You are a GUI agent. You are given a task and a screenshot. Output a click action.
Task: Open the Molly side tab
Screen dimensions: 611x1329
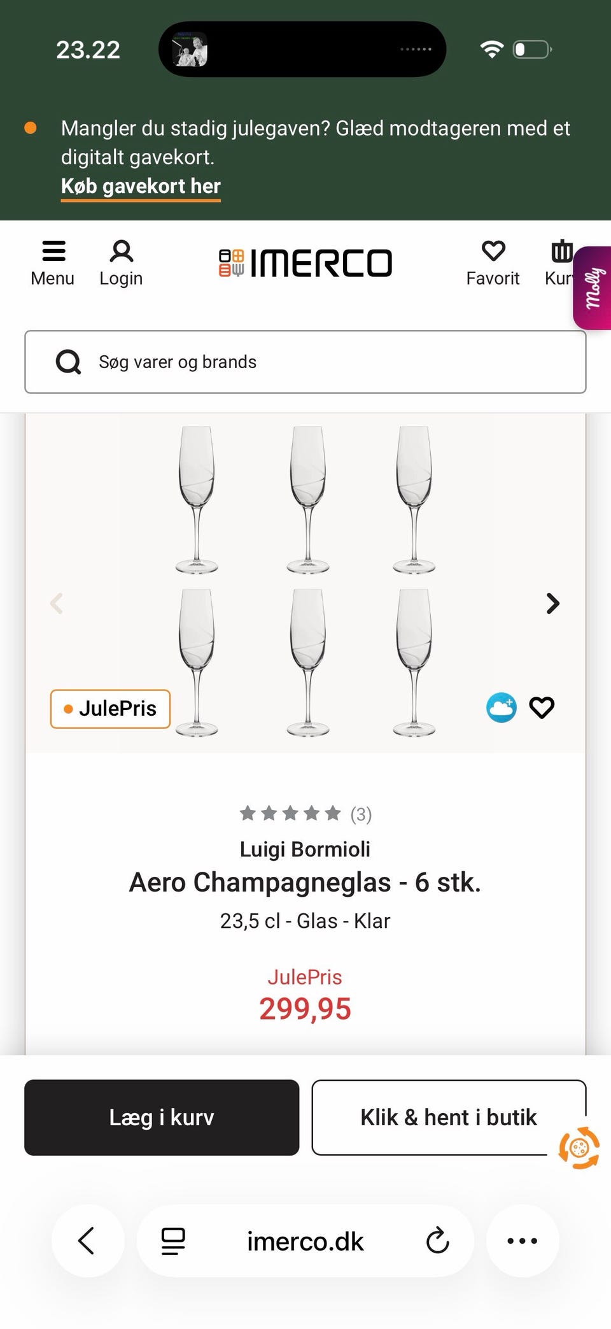pos(593,288)
